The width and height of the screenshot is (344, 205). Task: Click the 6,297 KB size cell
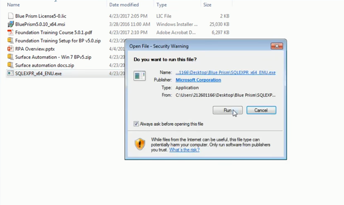(x=221, y=33)
